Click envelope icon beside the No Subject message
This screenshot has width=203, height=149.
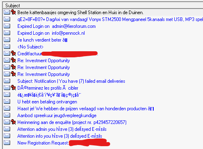point(7,47)
